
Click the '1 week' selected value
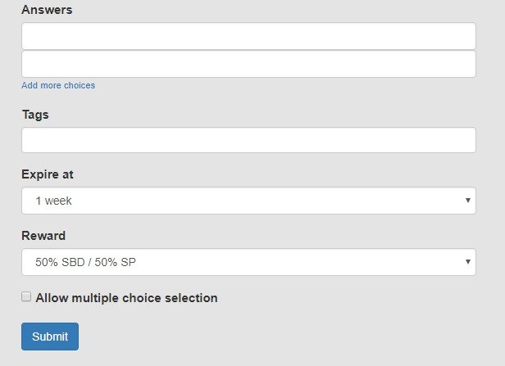click(x=54, y=201)
